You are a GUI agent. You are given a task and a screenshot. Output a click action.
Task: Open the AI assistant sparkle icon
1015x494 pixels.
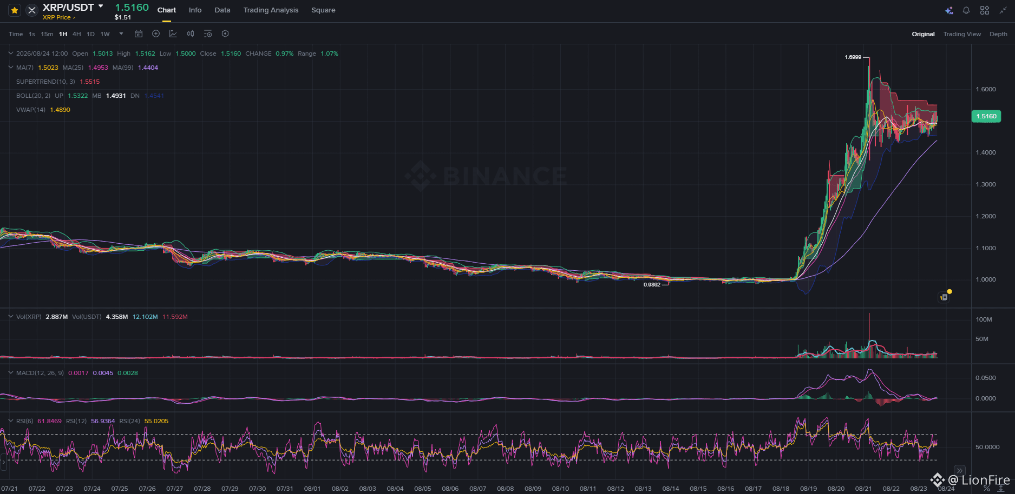click(x=949, y=10)
